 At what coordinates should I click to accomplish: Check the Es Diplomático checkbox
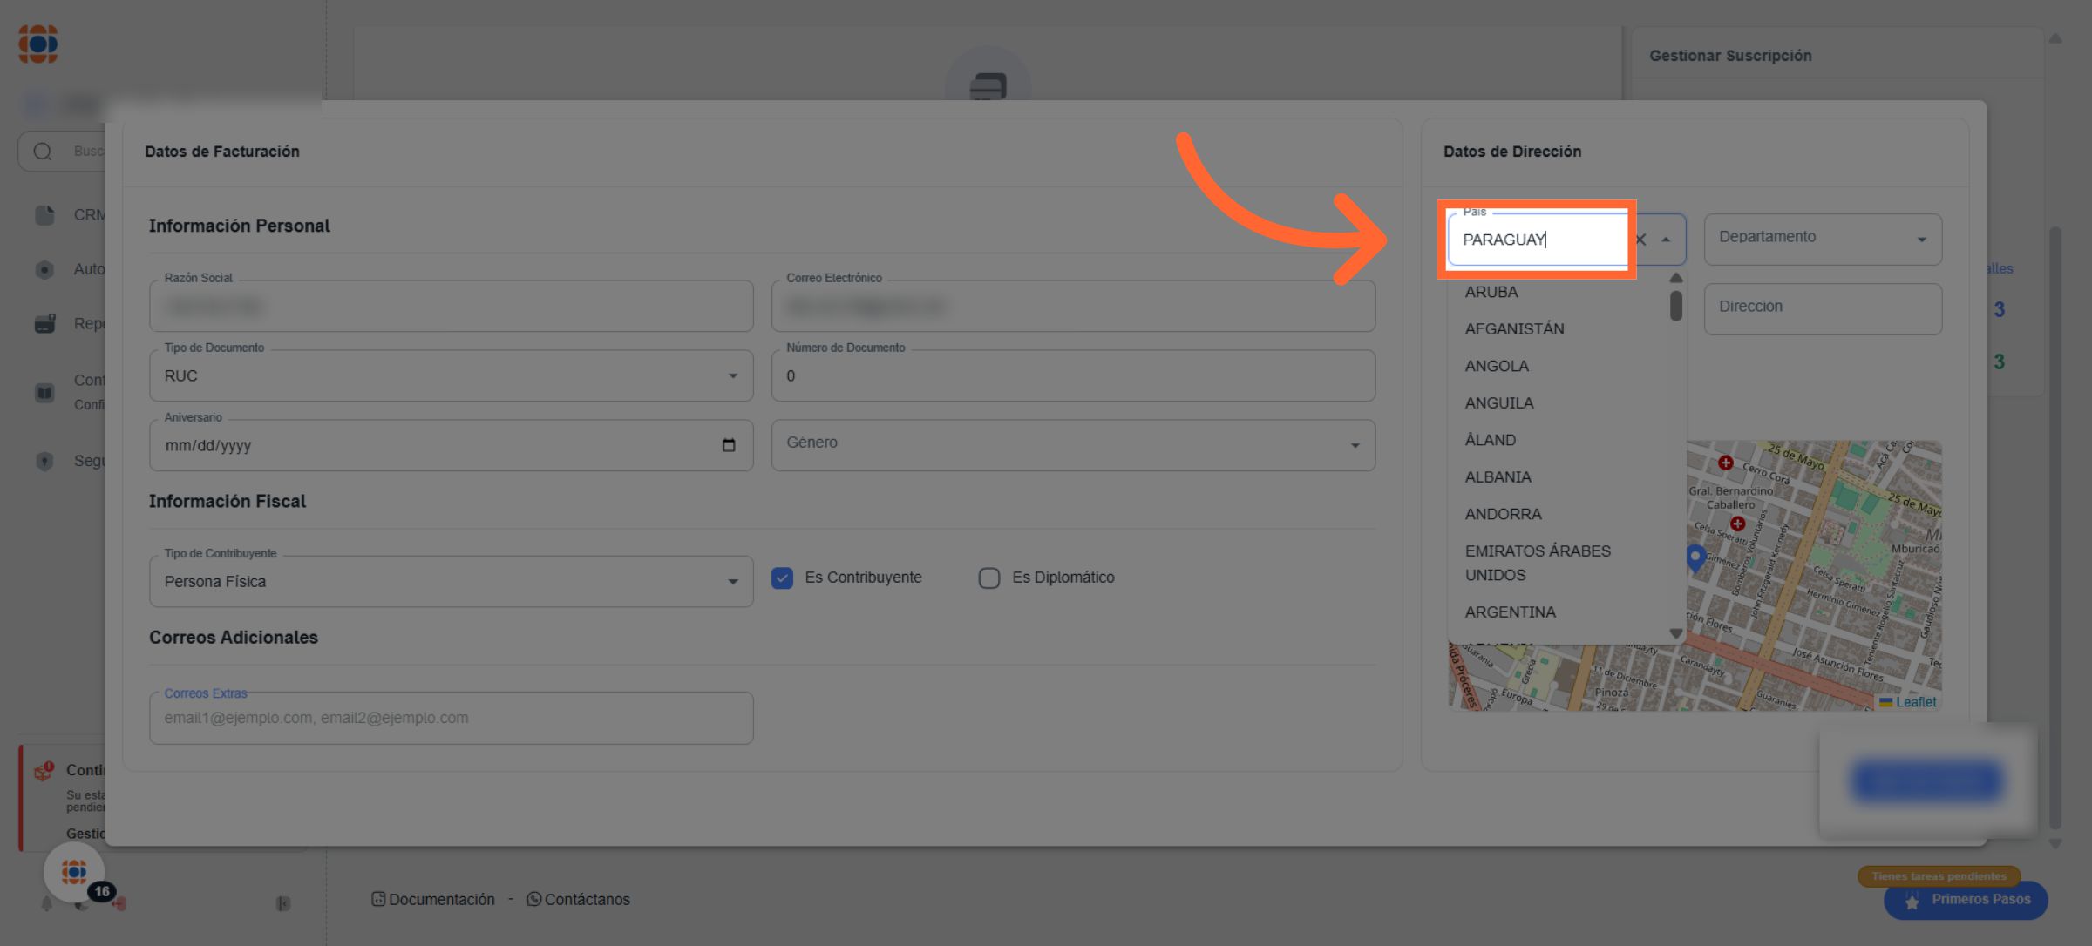point(988,578)
